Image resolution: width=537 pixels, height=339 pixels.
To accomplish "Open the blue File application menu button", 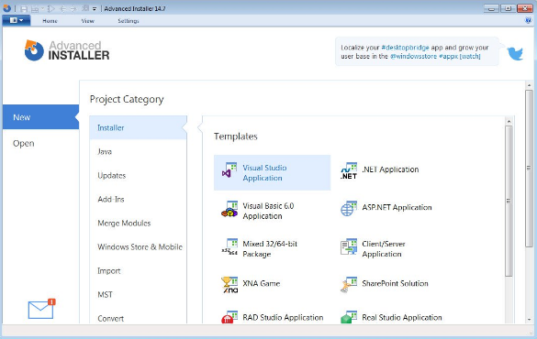I will pos(17,20).
